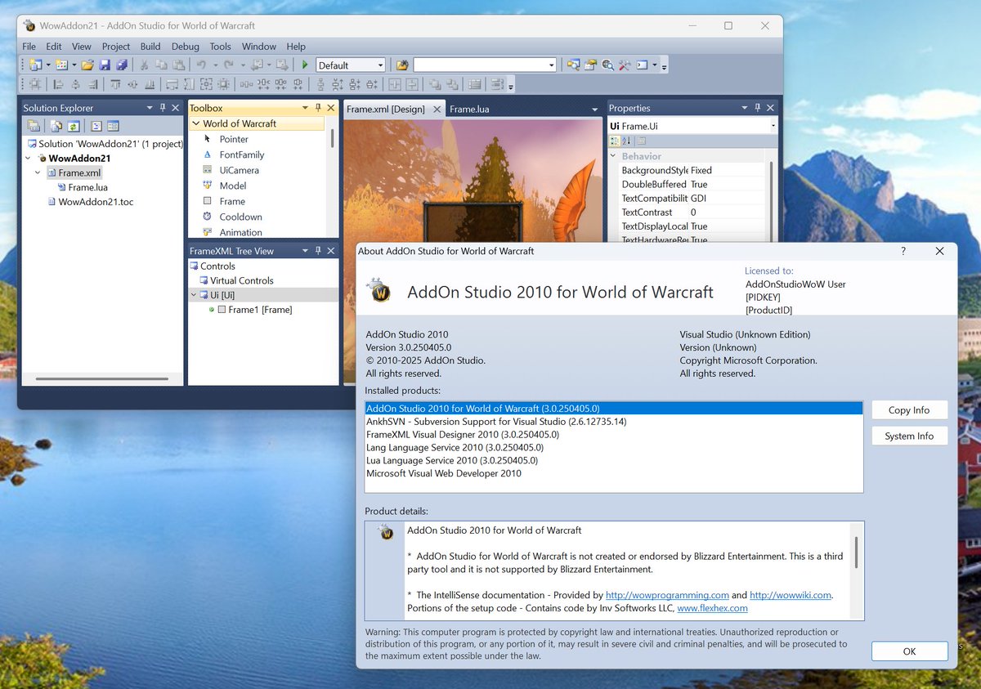Confirm the About dialog with OK
Screen dimensions: 981x689
909,651
